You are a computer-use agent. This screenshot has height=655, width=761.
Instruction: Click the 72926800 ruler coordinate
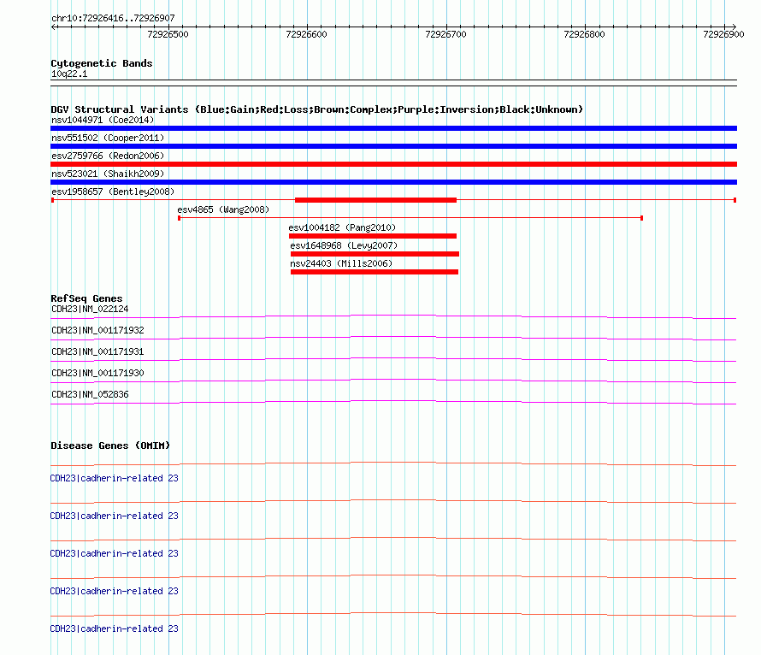(x=584, y=34)
